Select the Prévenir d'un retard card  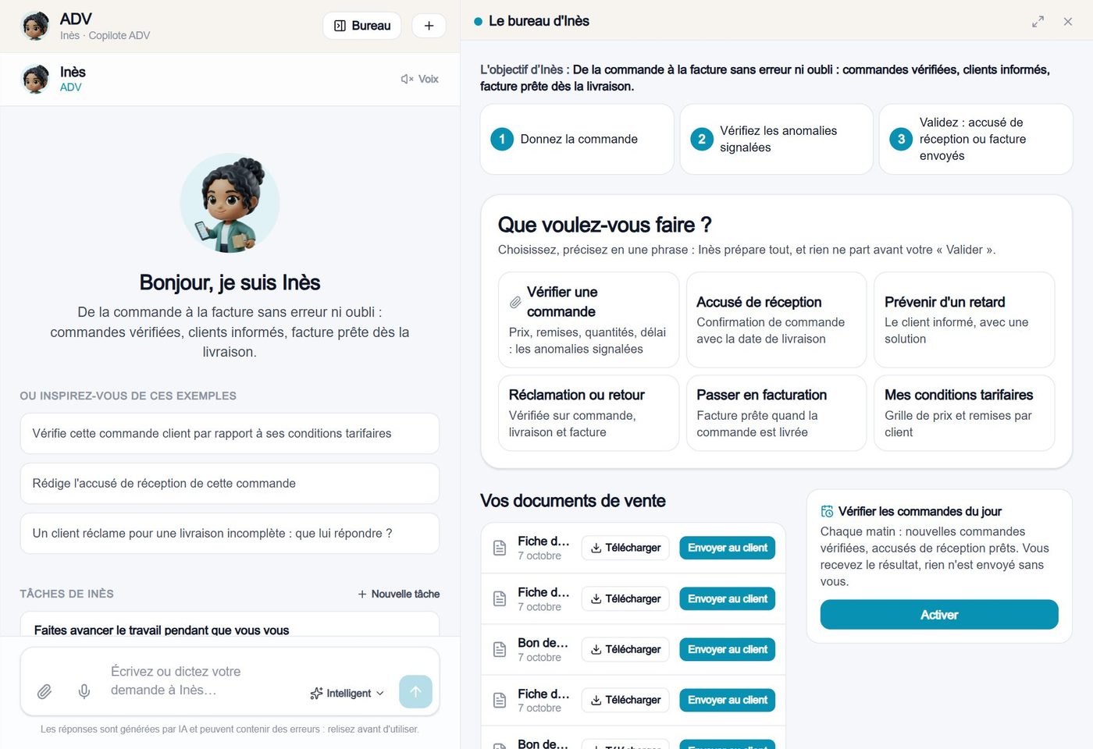964,320
